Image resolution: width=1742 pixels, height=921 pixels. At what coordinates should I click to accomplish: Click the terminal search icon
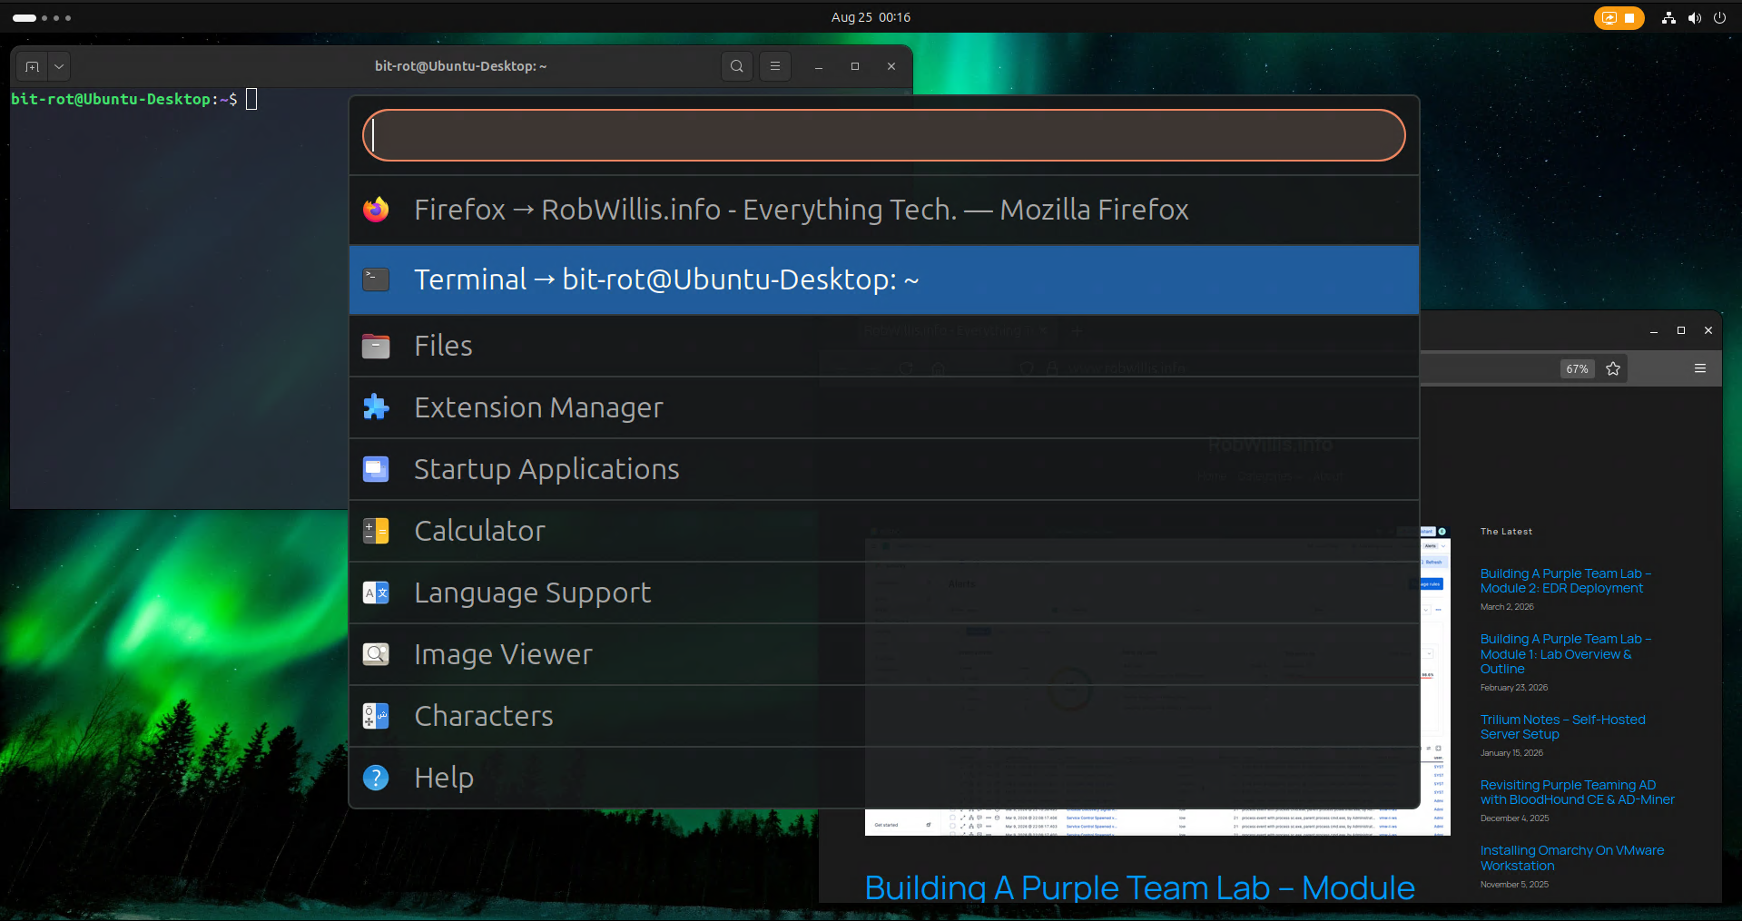pyautogui.click(x=737, y=66)
